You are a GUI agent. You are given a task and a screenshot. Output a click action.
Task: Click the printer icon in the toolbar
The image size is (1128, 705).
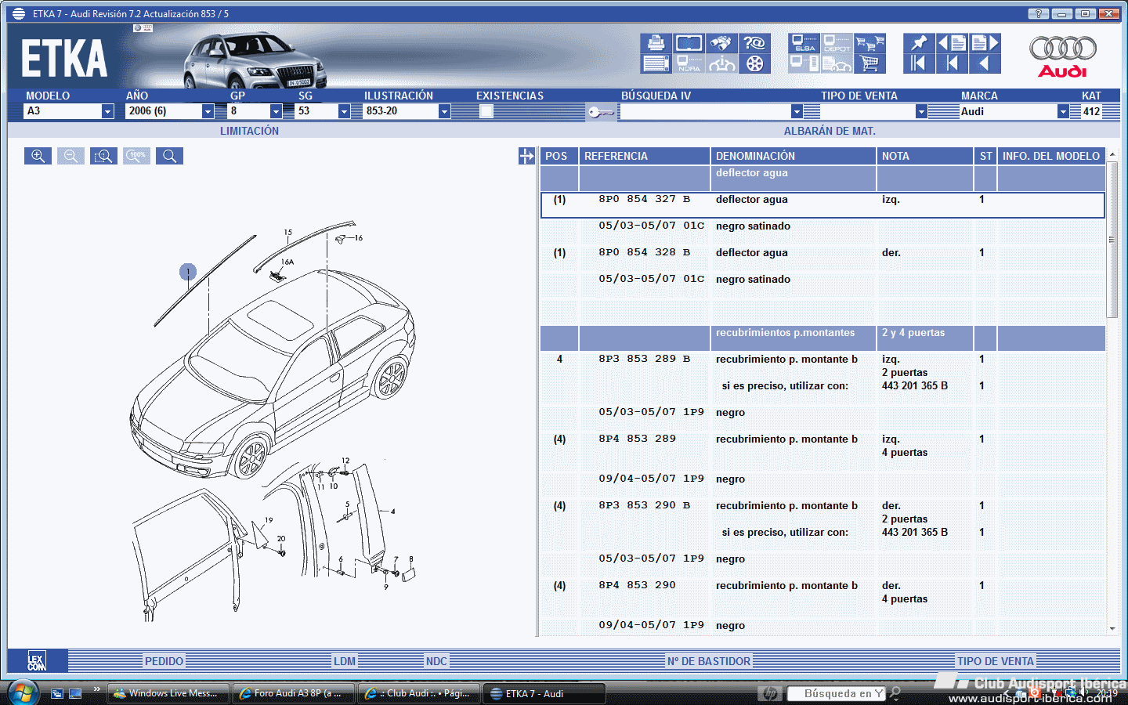656,43
